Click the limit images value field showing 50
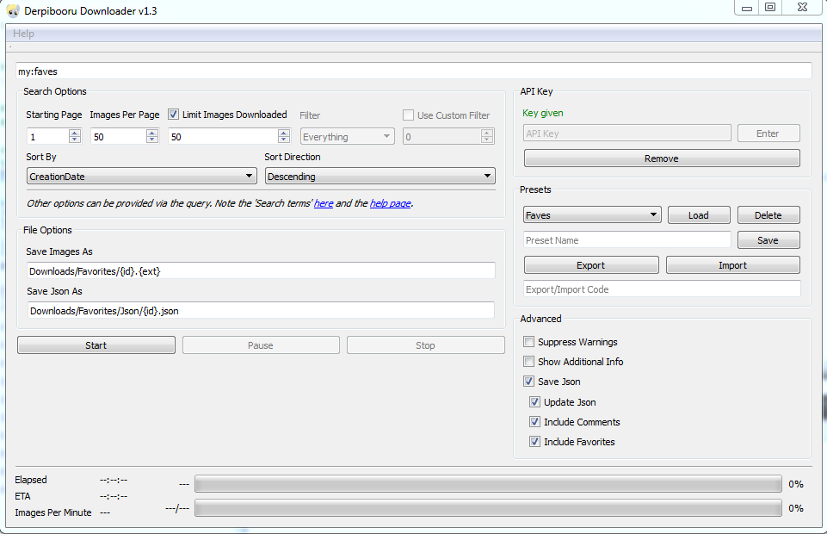827x534 pixels. pyautogui.click(x=223, y=137)
